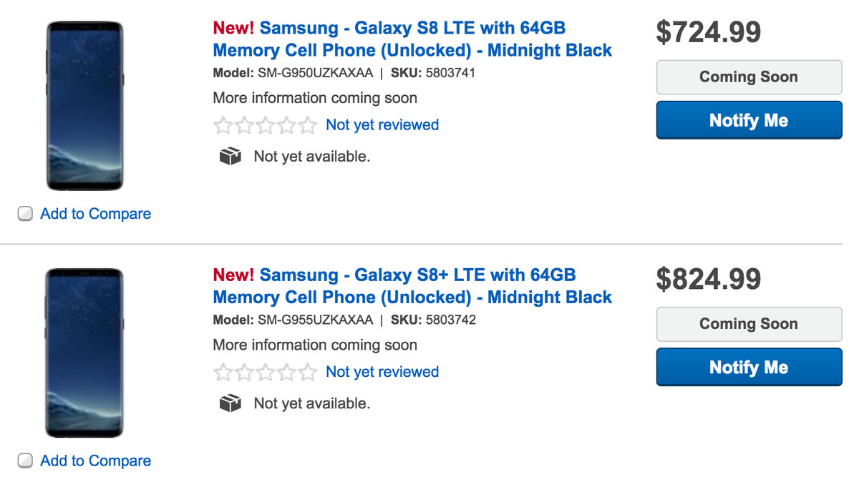Viewport: 859px width, 487px height.
Task: Click the shipping box icon for Galaxy S8
Action: [x=230, y=156]
